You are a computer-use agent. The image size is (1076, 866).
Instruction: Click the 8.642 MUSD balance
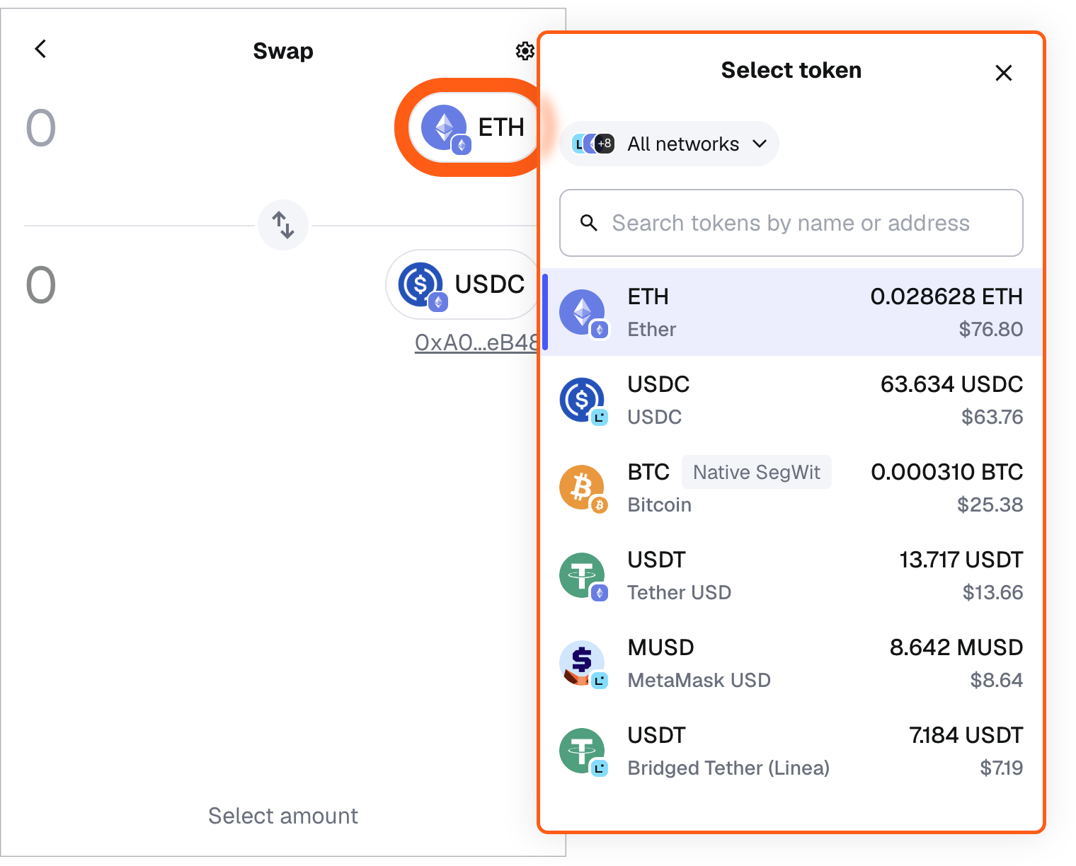point(956,647)
